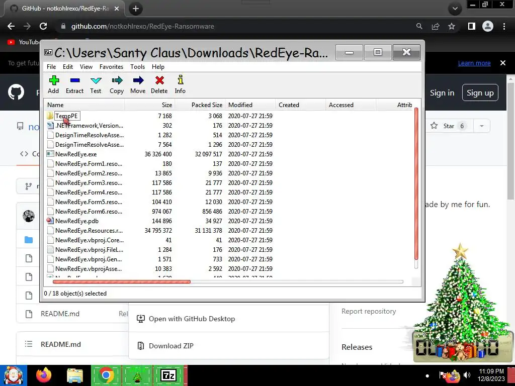This screenshot has width=515, height=386.
Task: Open Chrome's three-dot menu
Action: tap(504, 26)
